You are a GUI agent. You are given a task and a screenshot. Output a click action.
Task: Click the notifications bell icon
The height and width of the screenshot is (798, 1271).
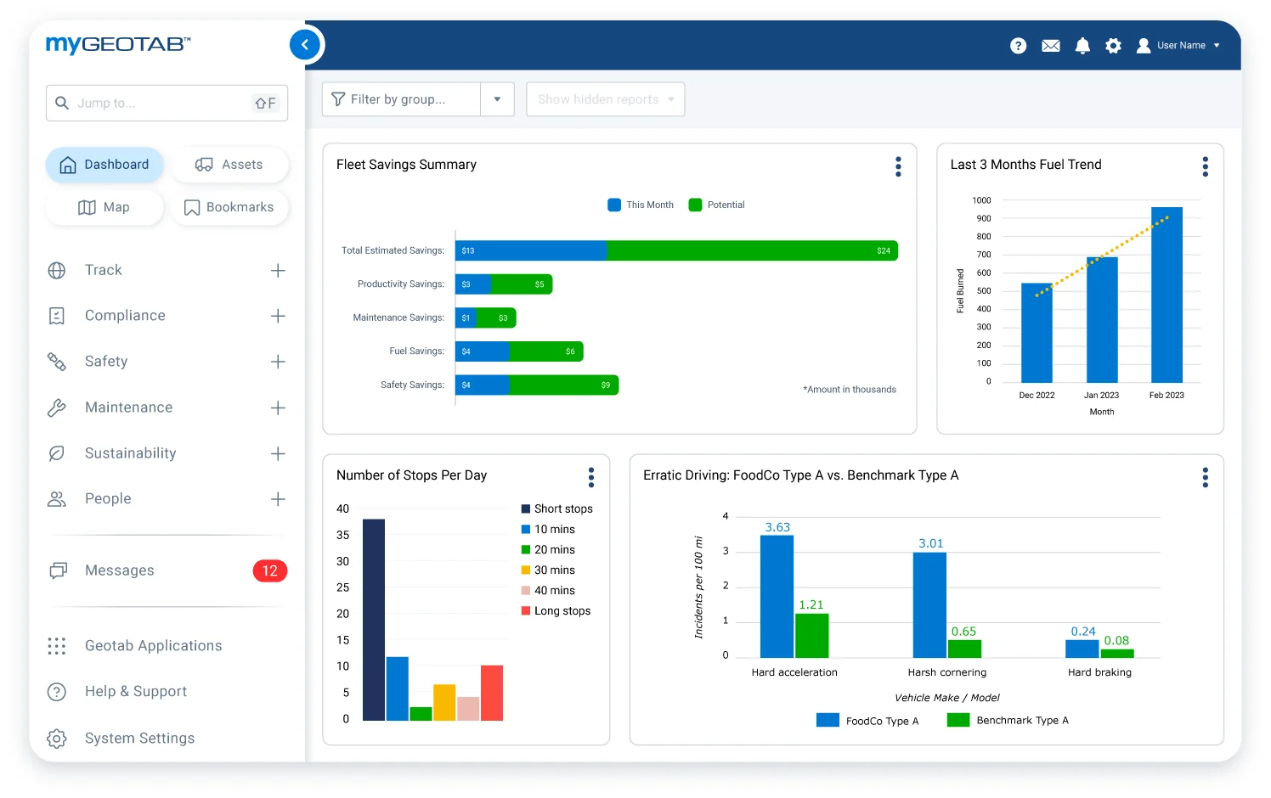pos(1082,45)
